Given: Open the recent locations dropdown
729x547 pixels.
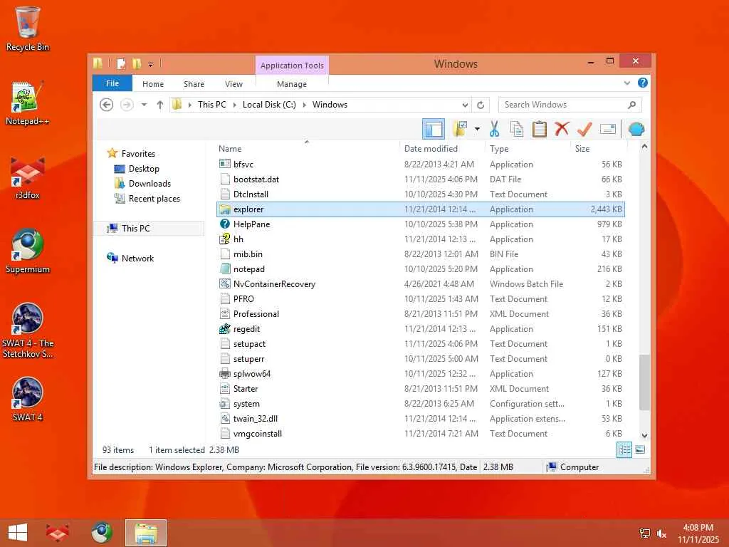Looking at the screenshot, I should [144, 105].
